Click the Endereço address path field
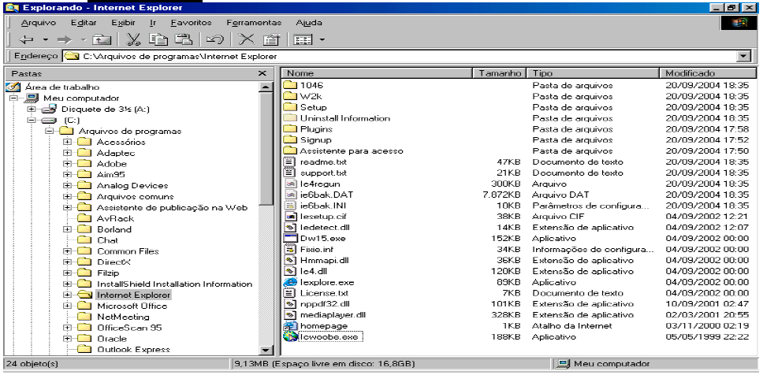 (x=400, y=57)
